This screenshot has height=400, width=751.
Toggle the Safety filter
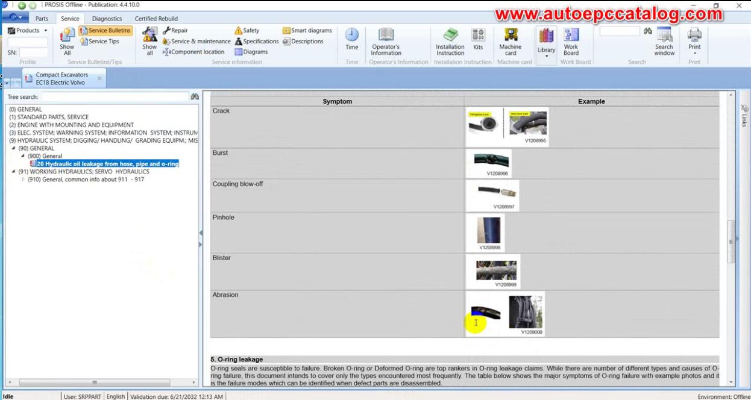(x=247, y=31)
